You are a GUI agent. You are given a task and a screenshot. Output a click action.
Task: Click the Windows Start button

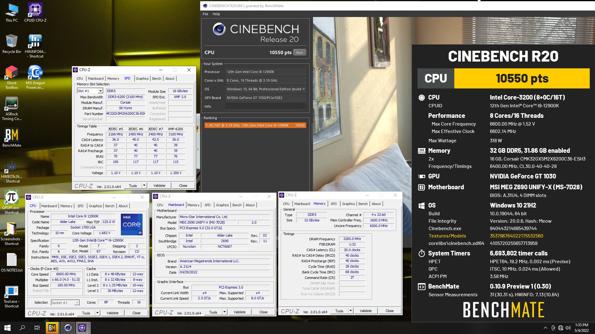[x=7, y=328]
